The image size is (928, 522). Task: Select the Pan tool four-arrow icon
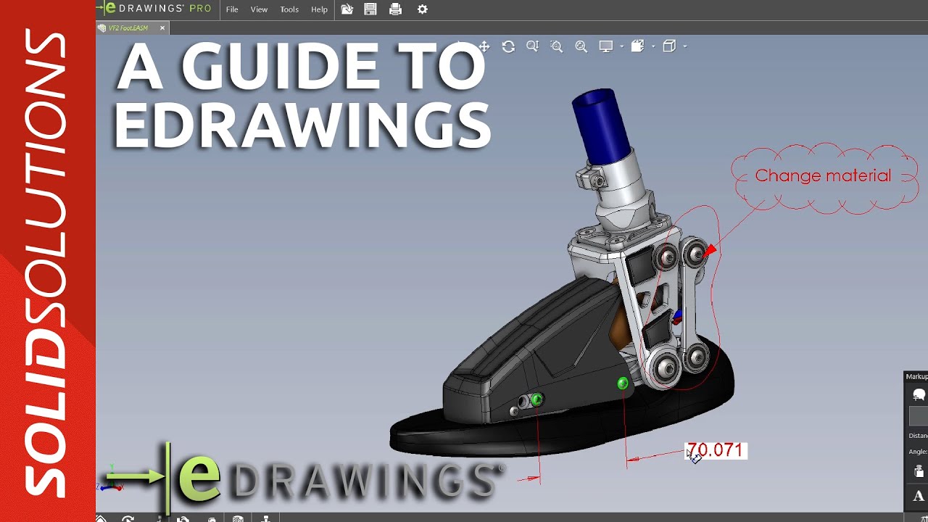(x=484, y=46)
